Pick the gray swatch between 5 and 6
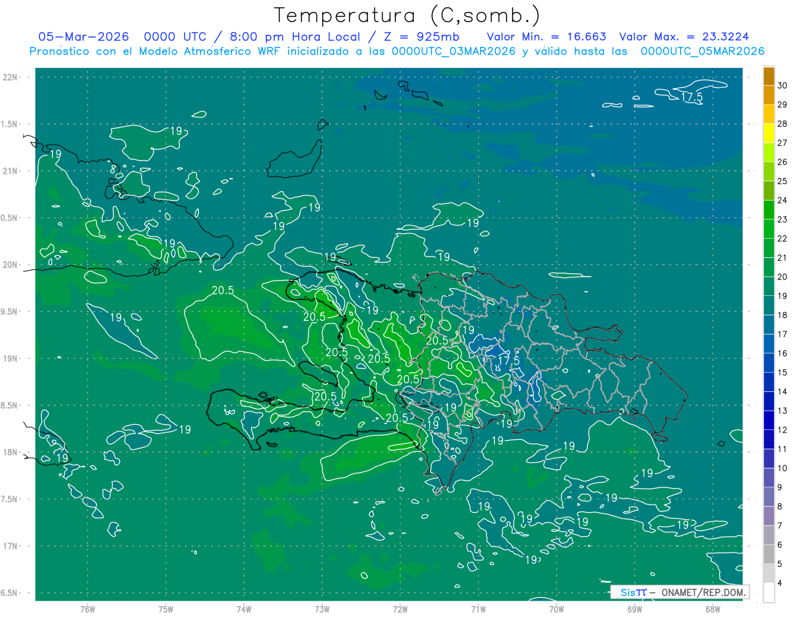 769,554
